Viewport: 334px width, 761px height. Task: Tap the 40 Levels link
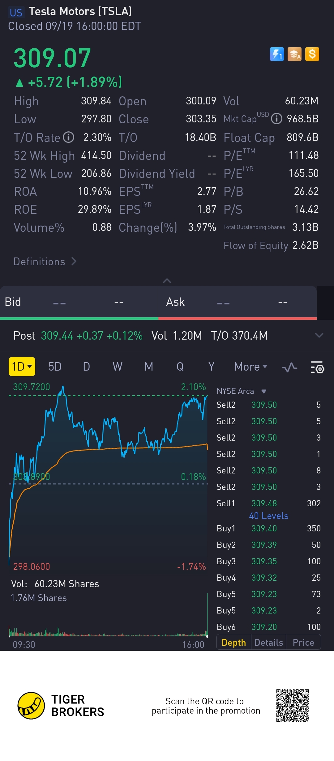pyautogui.click(x=268, y=516)
